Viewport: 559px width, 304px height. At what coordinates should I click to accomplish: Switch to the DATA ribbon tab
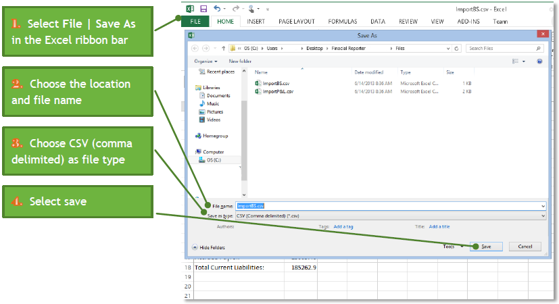(x=378, y=22)
